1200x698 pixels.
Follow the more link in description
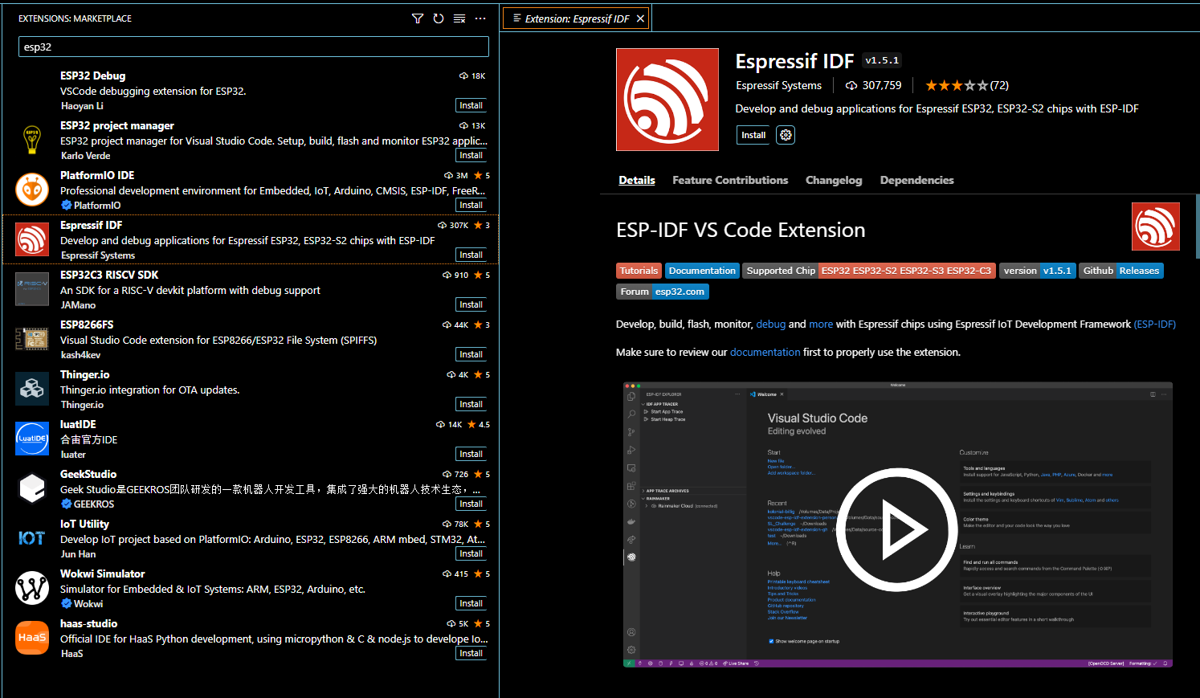(821, 325)
